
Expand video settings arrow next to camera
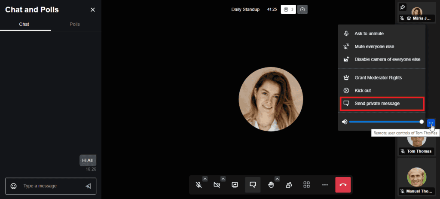(223, 179)
